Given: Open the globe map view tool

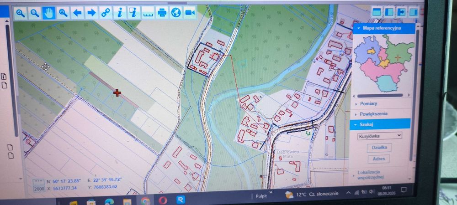Looking at the screenshot, I should pyautogui.click(x=176, y=12).
